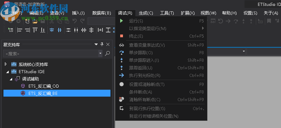Click the magnifier search icon in 易支持库 panel
Image resolution: width=281 pixels, height=128 pixels.
[x=107, y=53]
